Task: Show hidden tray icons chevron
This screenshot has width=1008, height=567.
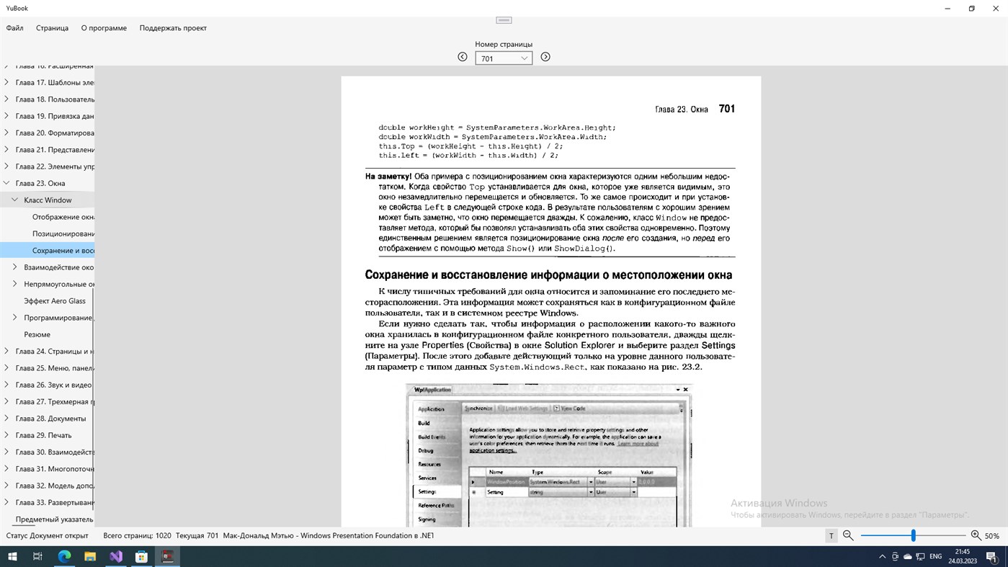Action: coord(882,556)
